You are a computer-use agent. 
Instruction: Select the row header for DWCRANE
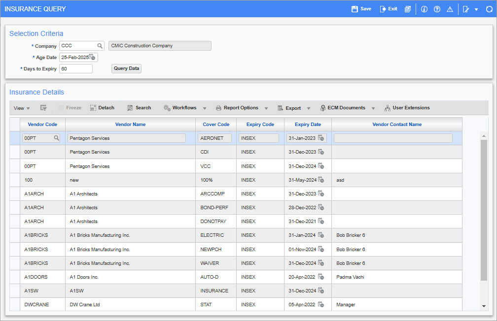click(x=15, y=304)
